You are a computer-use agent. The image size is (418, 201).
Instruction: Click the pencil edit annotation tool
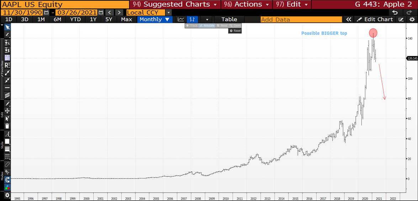(x=7, y=104)
